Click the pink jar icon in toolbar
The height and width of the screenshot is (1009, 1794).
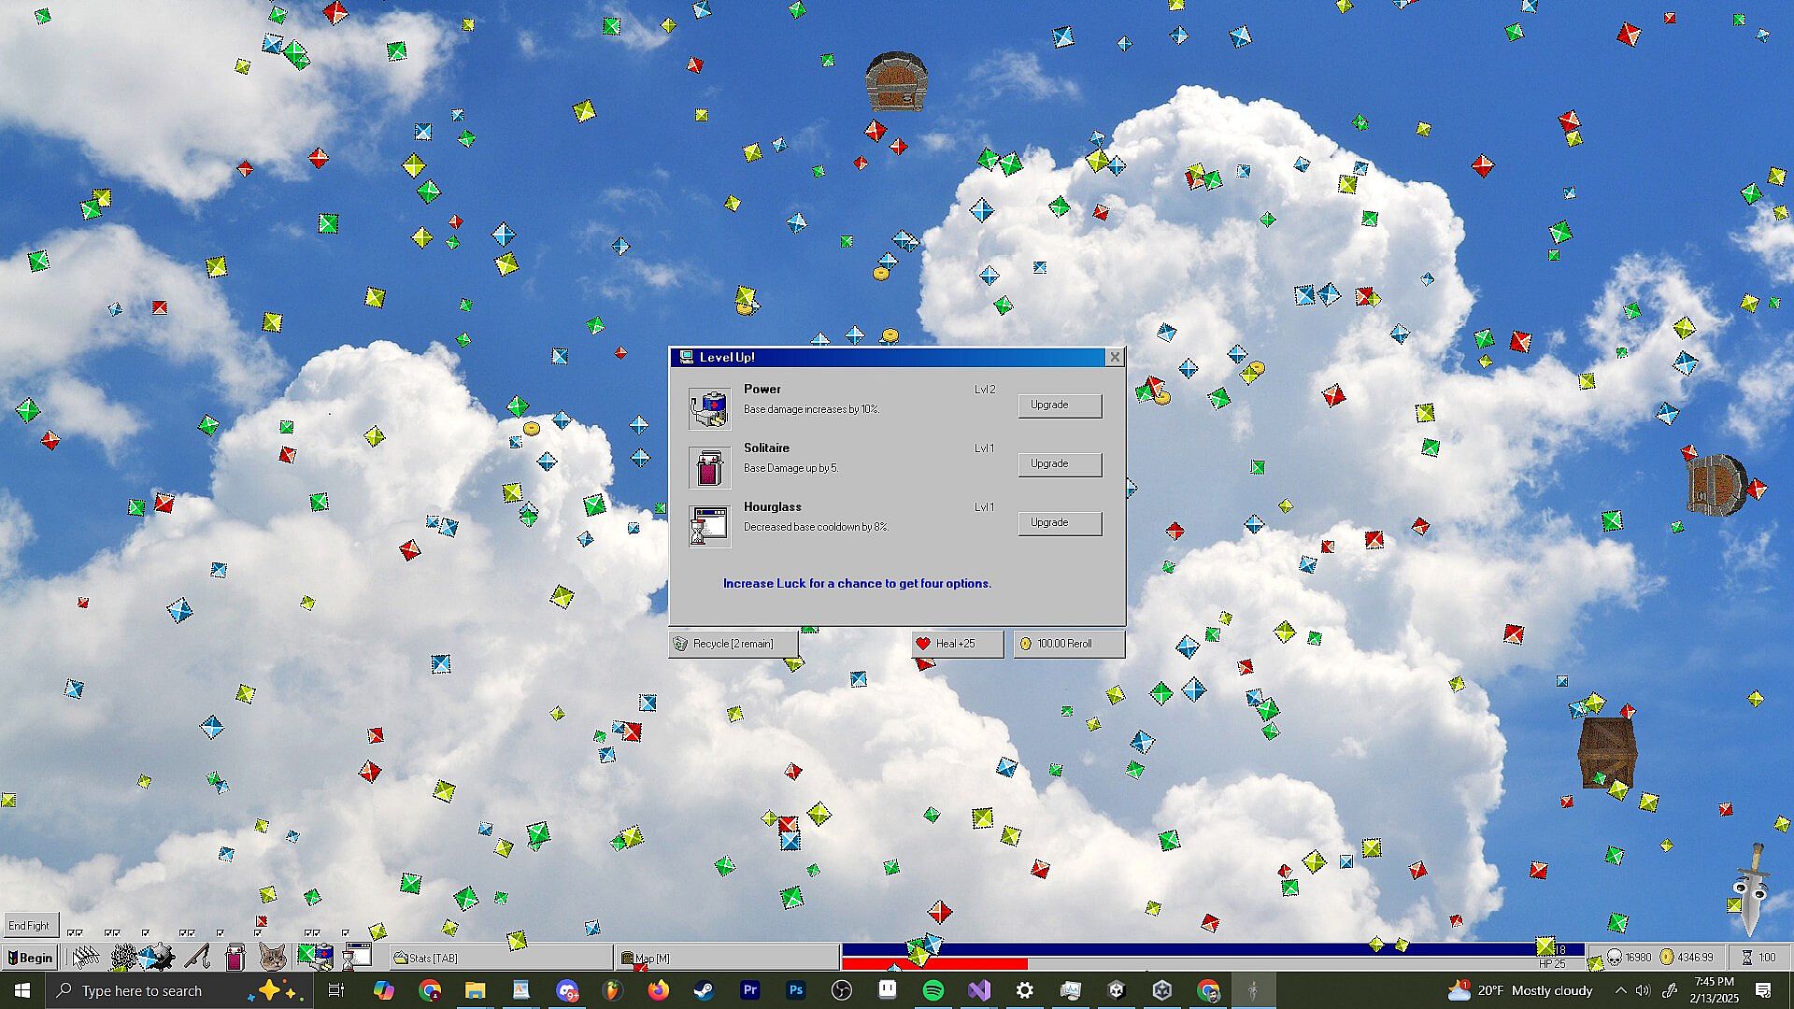pos(235,957)
